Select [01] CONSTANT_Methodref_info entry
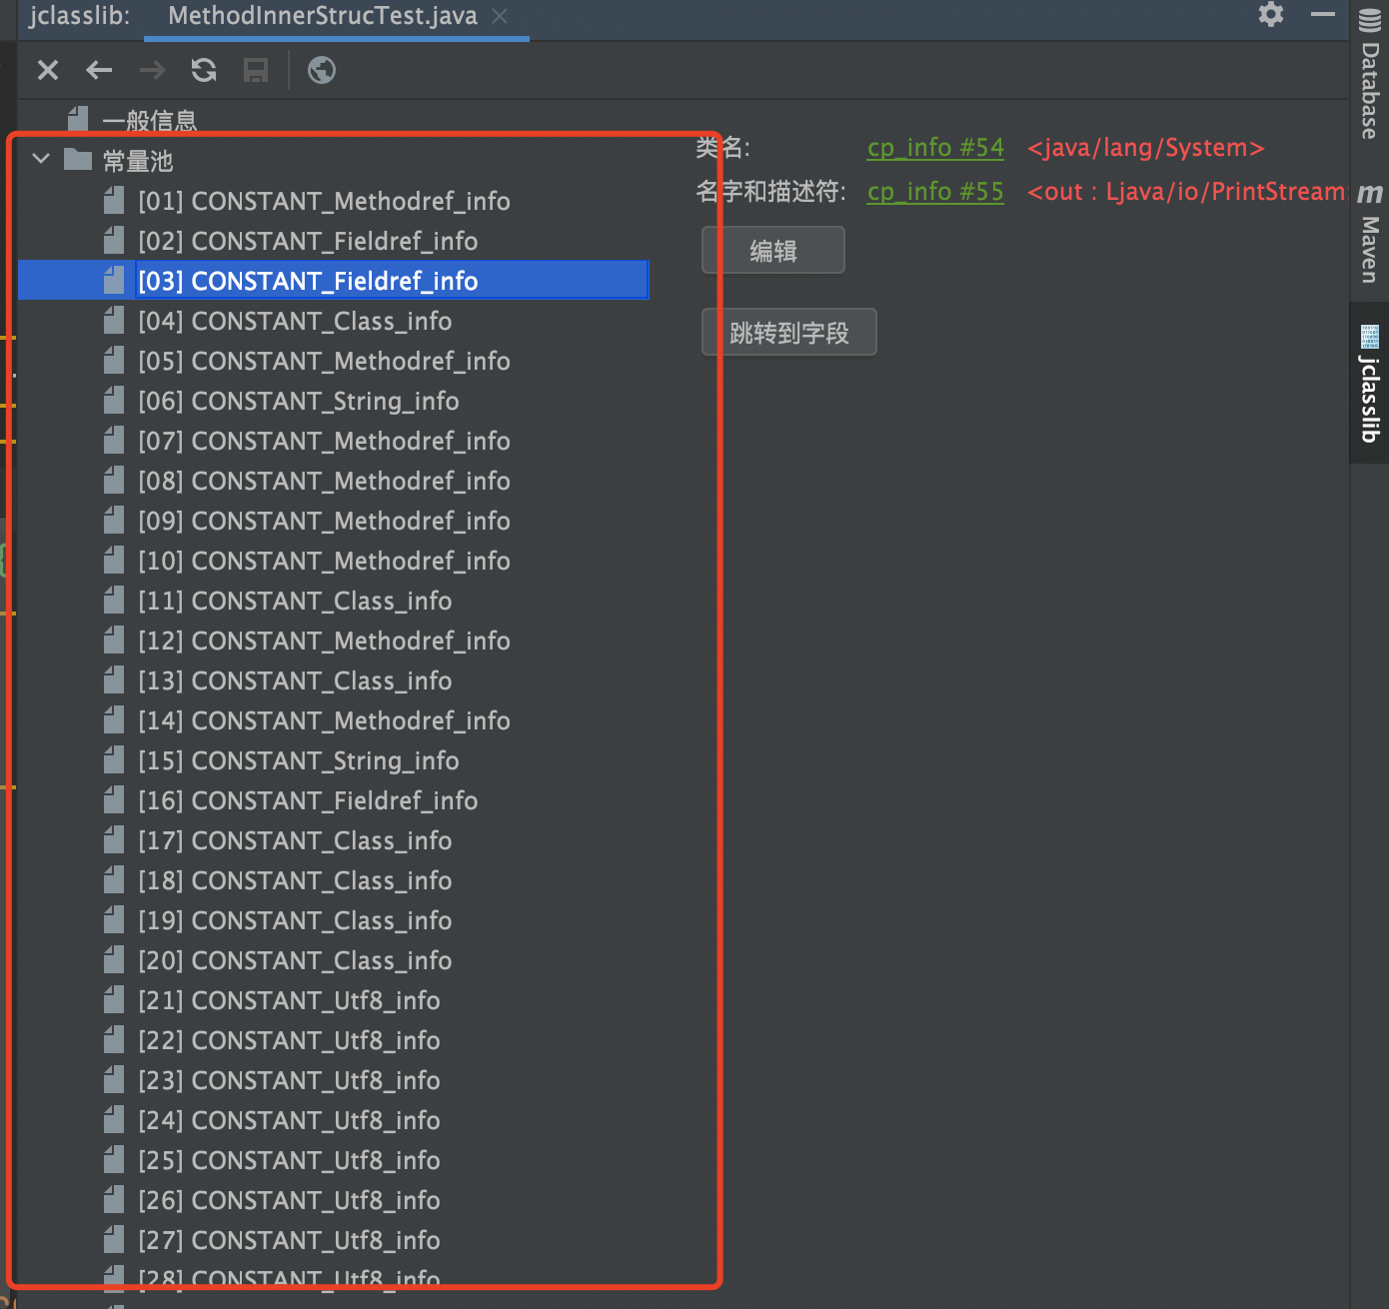This screenshot has width=1389, height=1309. [324, 201]
